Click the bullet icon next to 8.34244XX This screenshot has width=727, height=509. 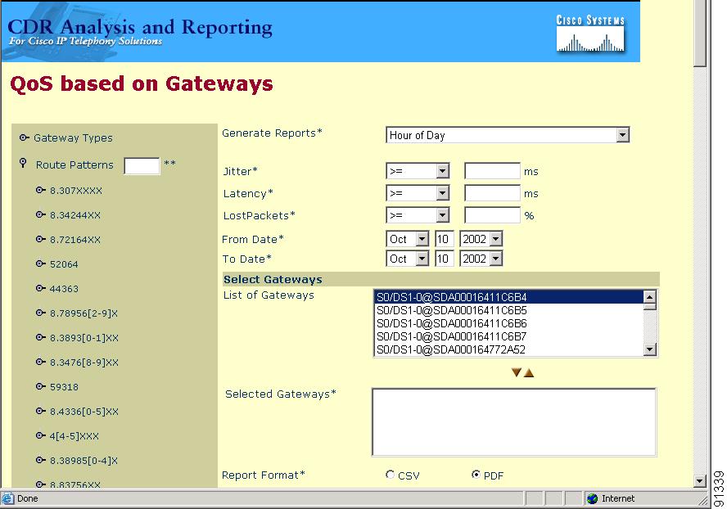click(41, 214)
